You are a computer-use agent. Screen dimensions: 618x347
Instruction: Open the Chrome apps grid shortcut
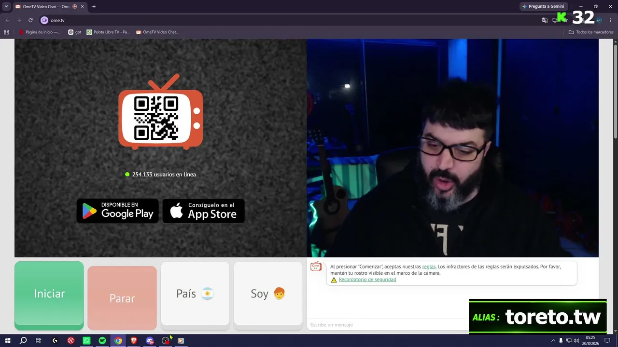[6, 32]
